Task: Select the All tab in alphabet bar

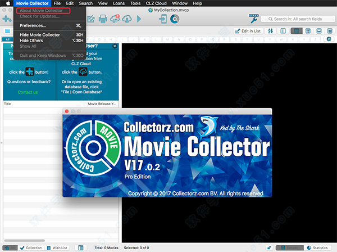Action: pos(8,39)
